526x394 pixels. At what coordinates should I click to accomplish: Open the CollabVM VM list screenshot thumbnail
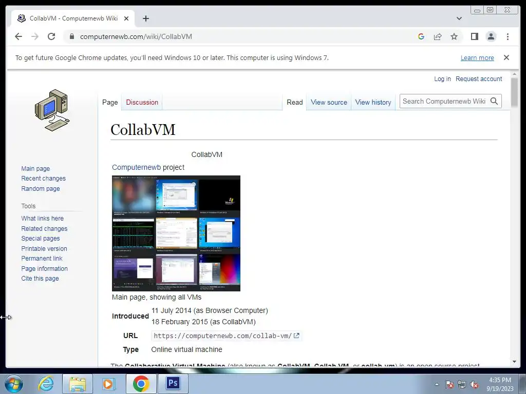pos(176,233)
